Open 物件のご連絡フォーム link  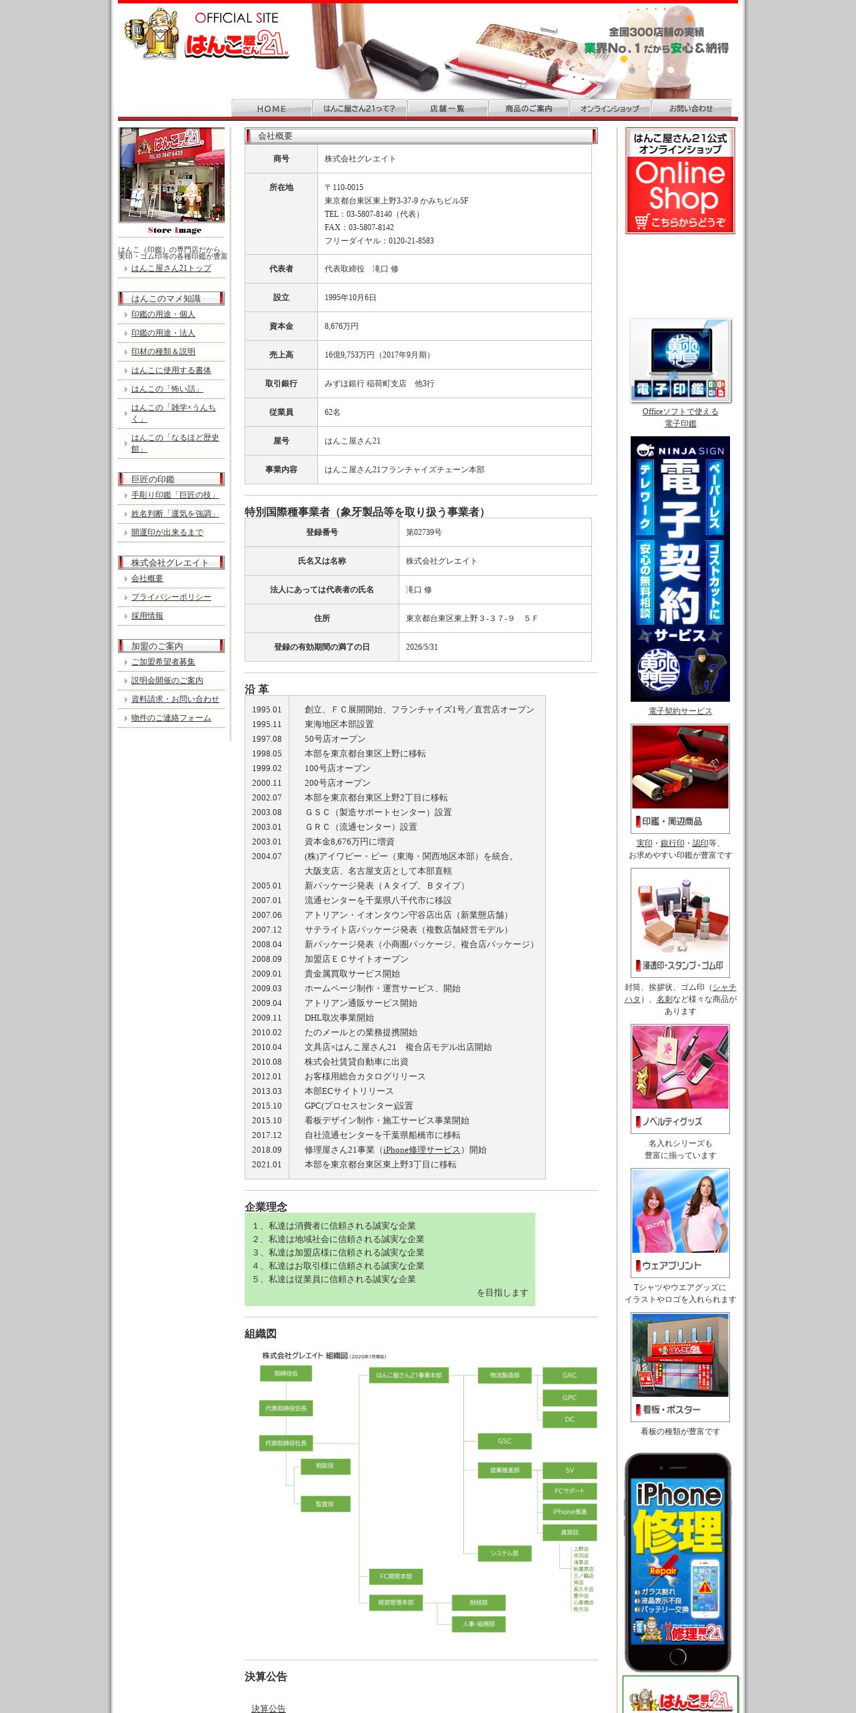(171, 718)
